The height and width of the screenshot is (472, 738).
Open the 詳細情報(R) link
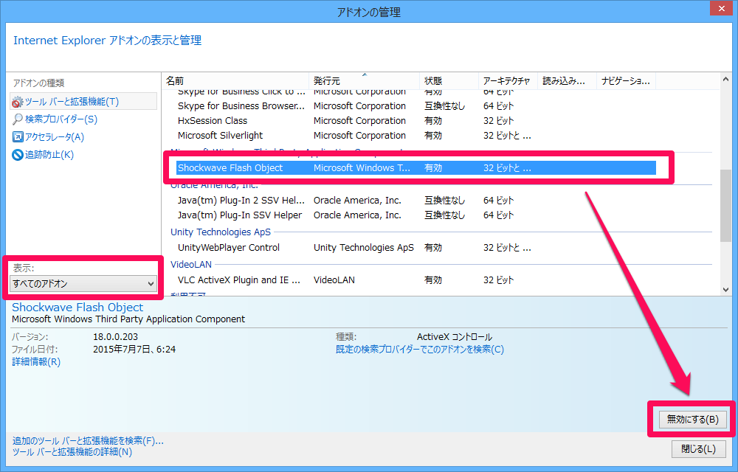36,362
